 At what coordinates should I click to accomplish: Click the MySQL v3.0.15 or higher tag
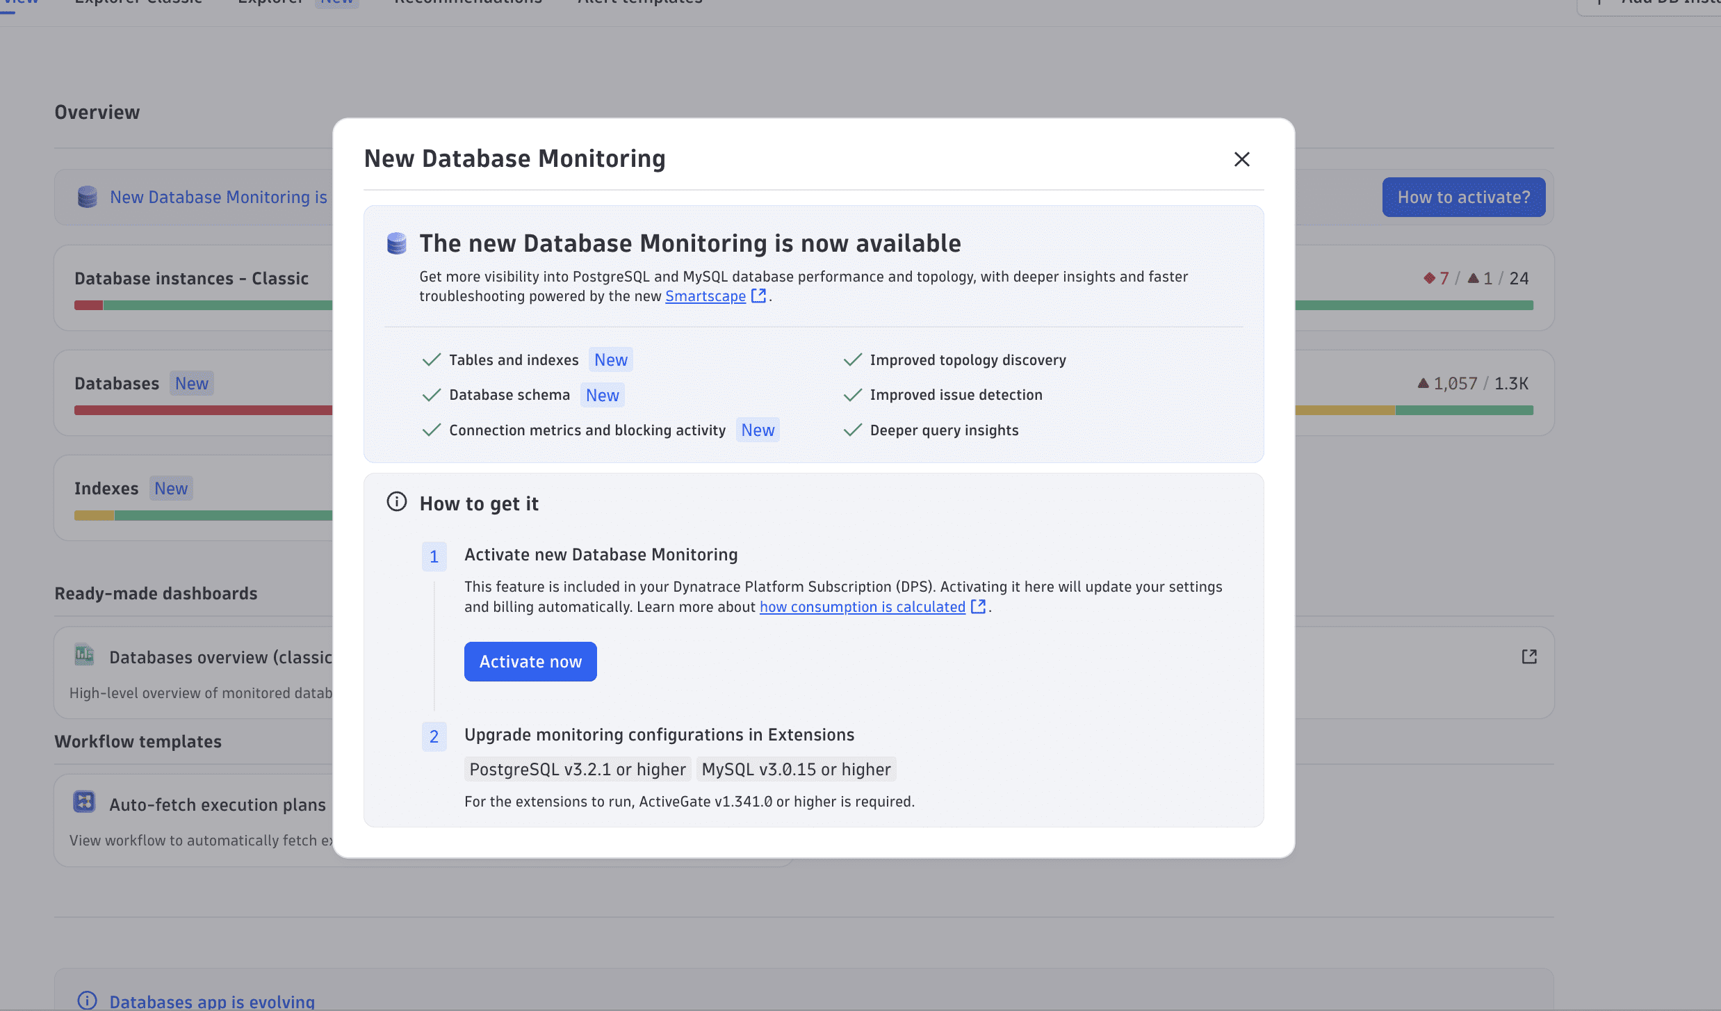pyautogui.click(x=797, y=769)
